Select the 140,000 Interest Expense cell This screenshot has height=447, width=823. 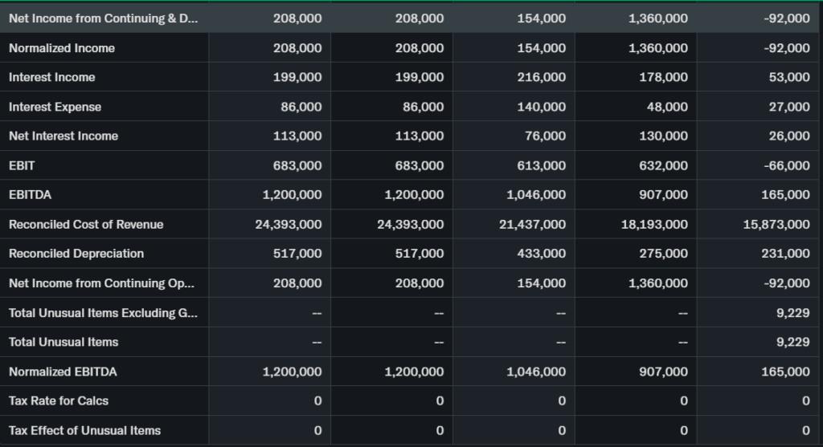point(541,107)
